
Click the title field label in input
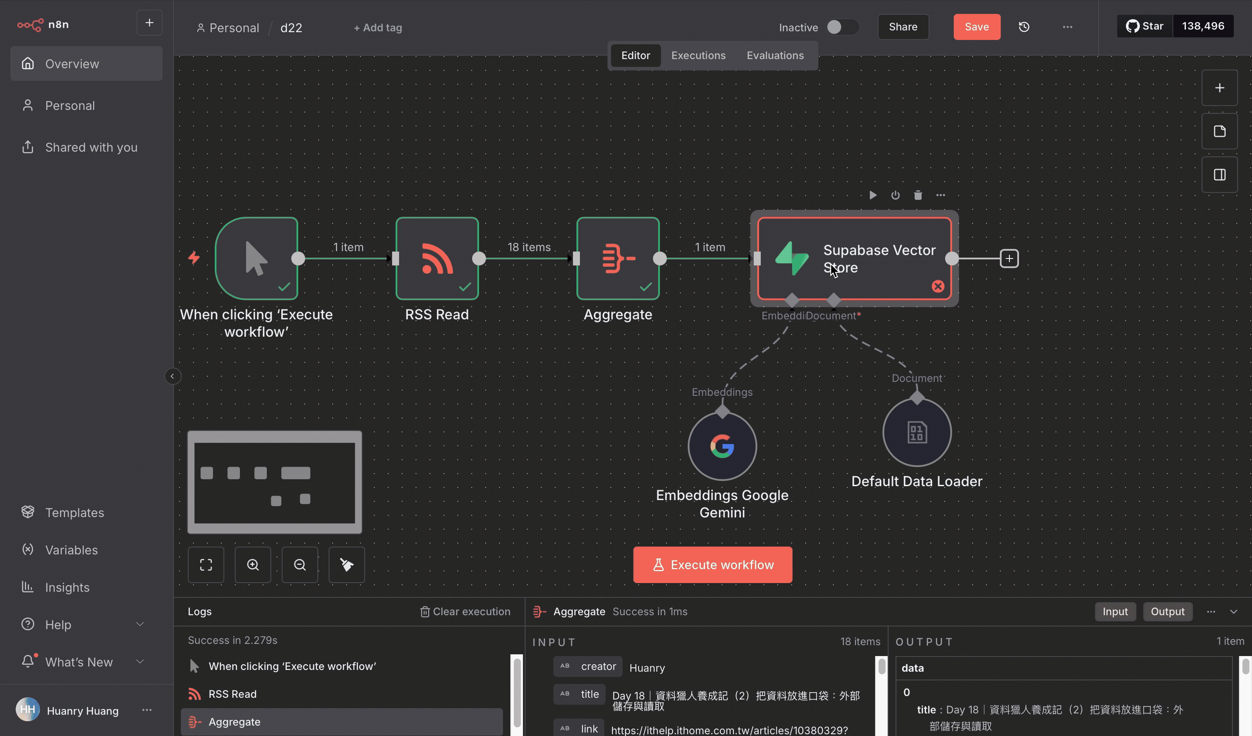coord(579,694)
